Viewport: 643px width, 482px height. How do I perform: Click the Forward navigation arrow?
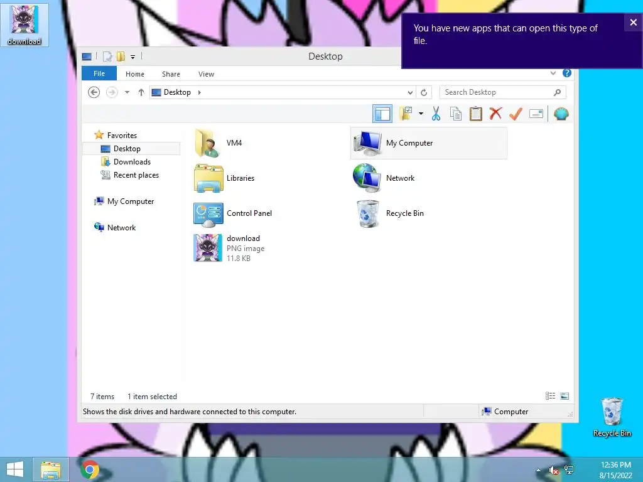point(112,92)
